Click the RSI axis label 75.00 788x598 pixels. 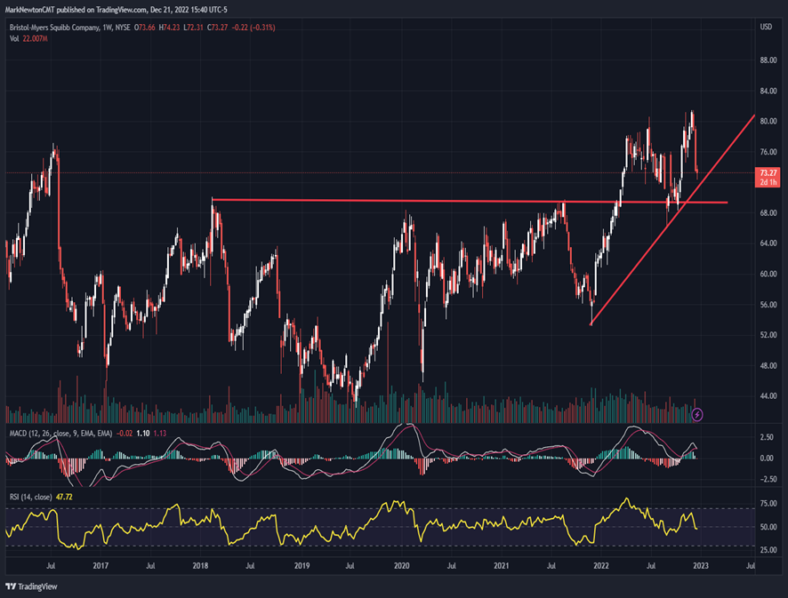coord(767,504)
